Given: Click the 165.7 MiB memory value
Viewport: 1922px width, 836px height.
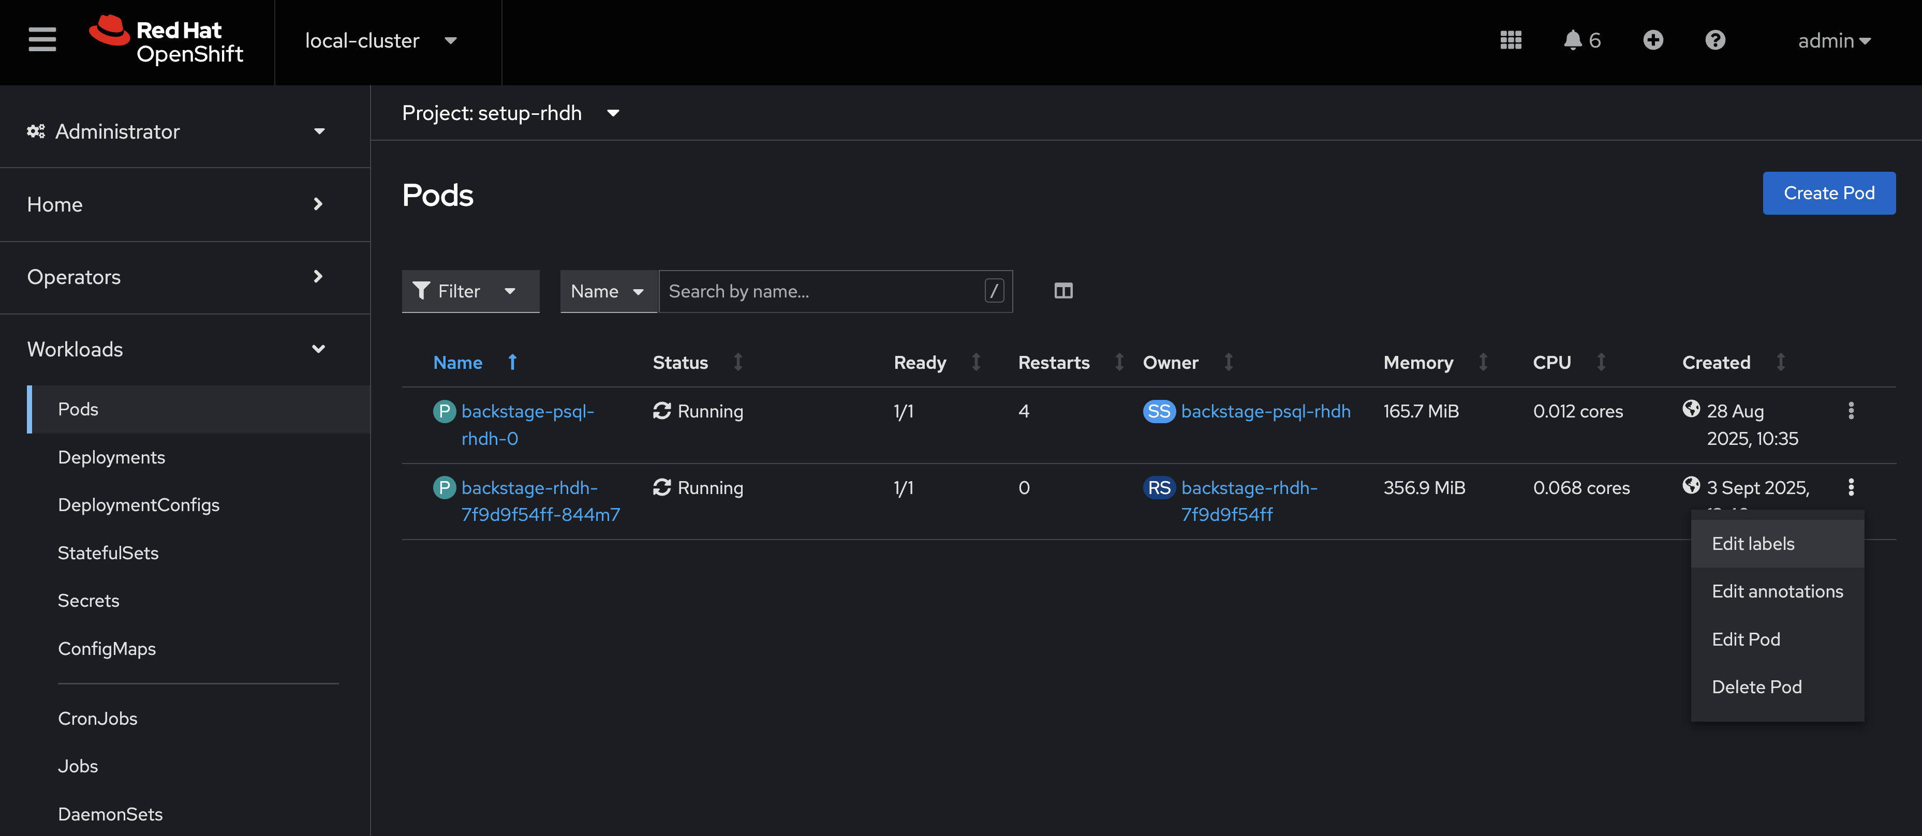Looking at the screenshot, I should coord(1421,411).
